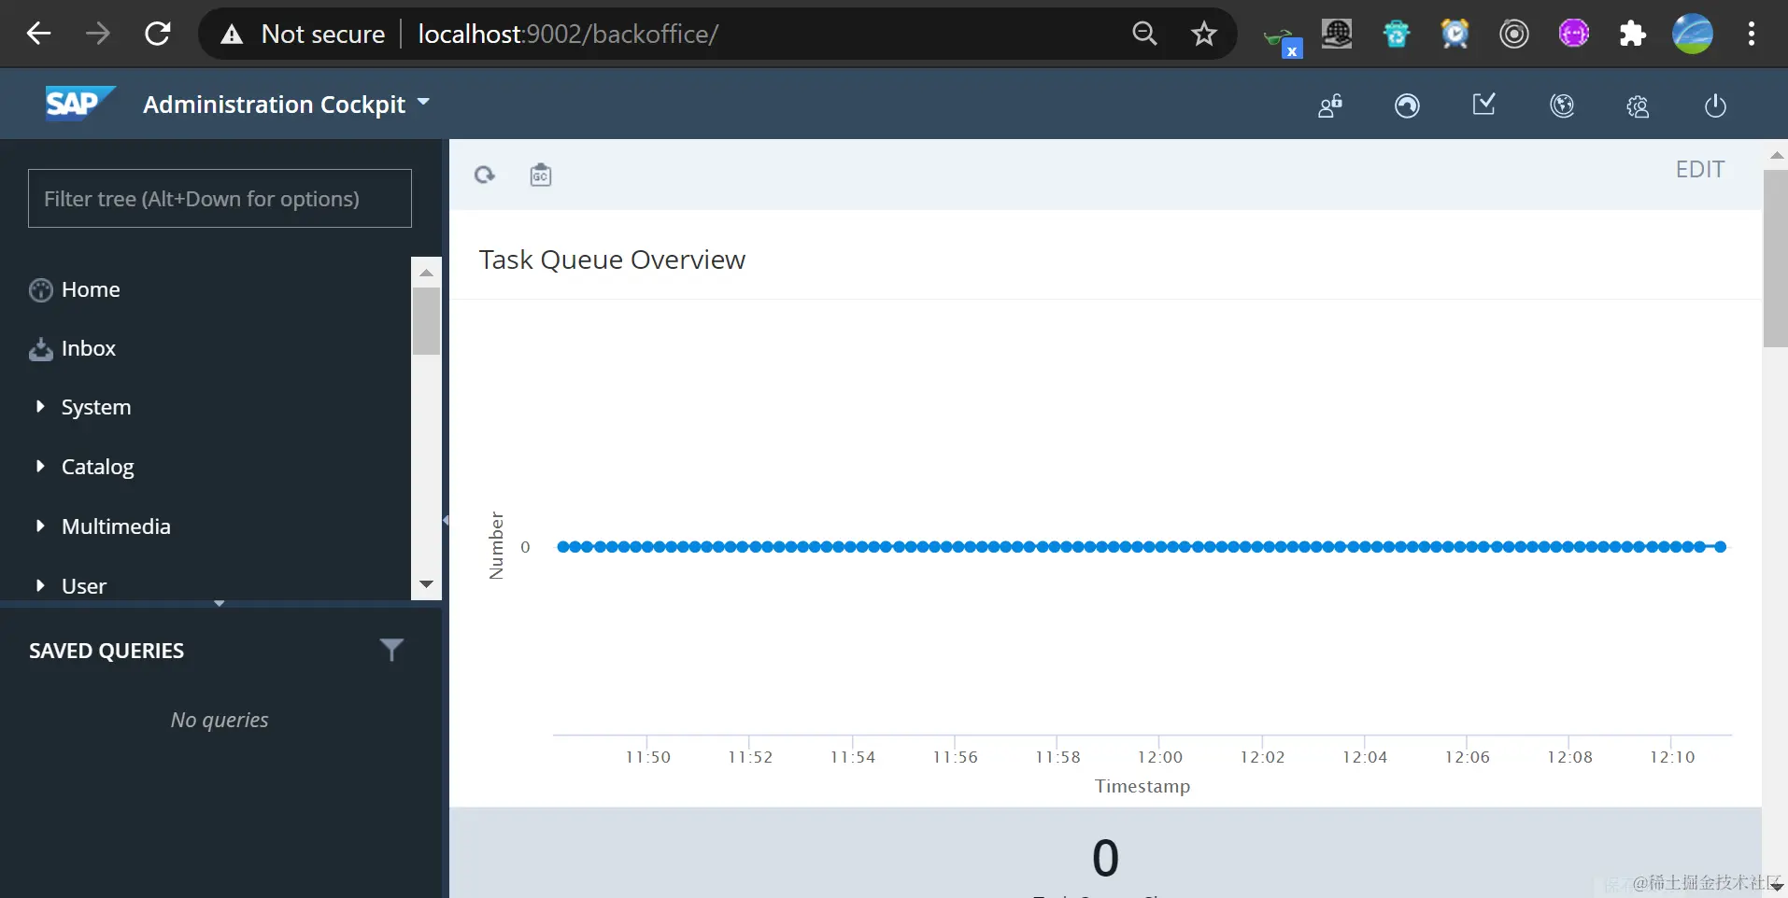Click the 12:00 timestamp label on the chart
The image size is (1788, 898).
pos(1159,757)
